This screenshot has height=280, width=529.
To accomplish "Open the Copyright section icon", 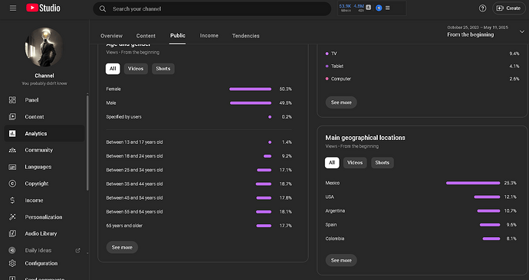I will pos(12,184).
